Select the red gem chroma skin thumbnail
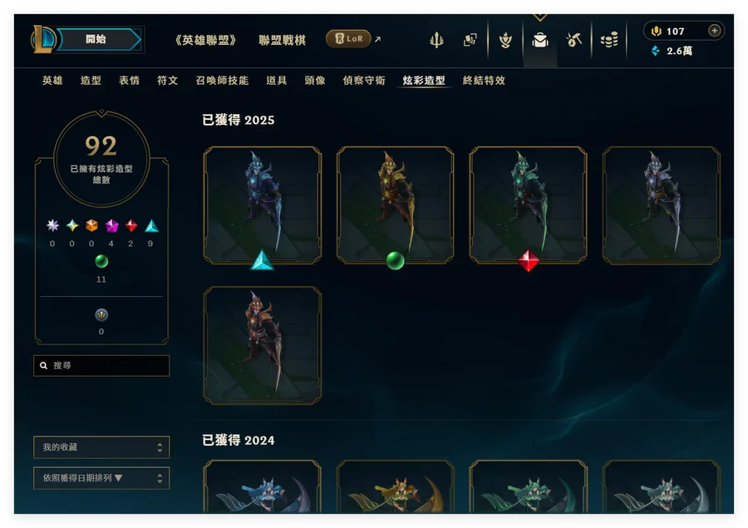748x528 pixels. (528, 205)
